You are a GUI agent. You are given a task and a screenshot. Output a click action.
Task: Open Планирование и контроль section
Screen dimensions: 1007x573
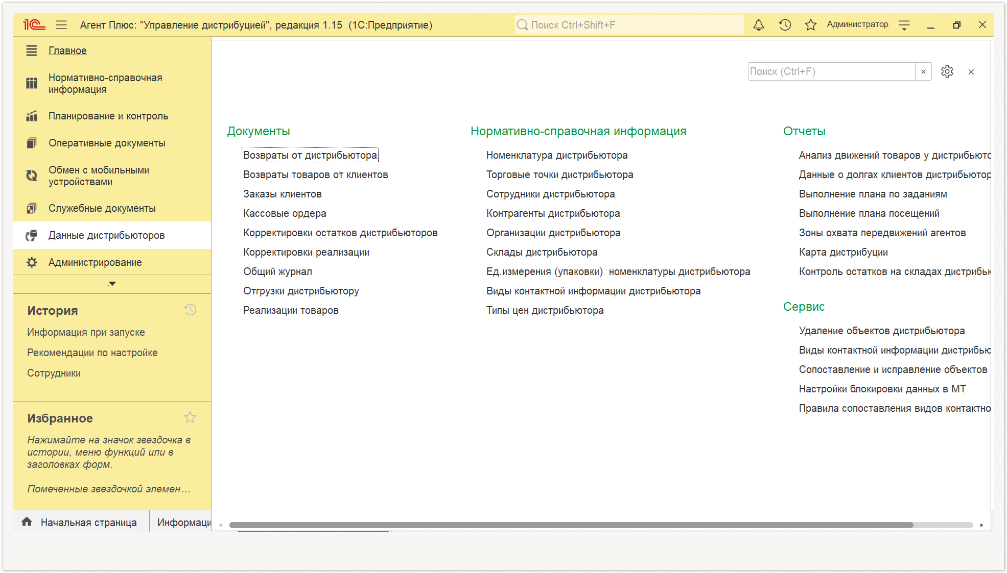coord(108,116)
